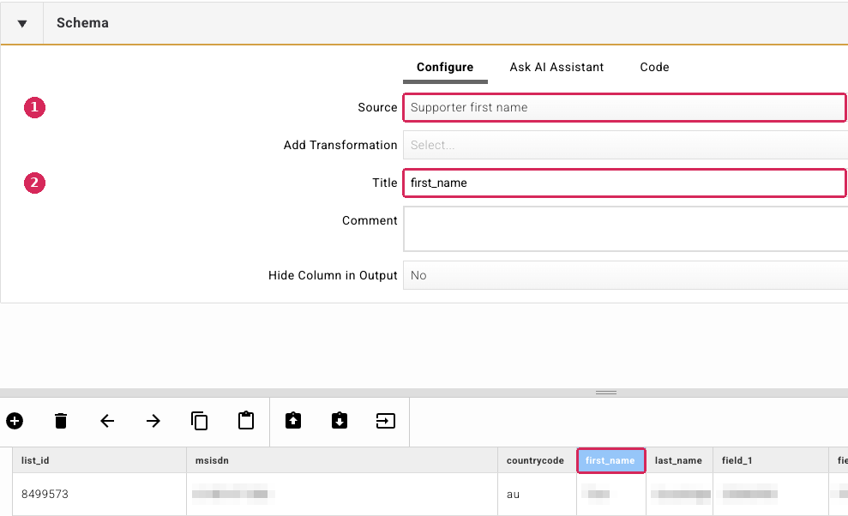Select the highlighted first_name column header

point(611,460)
